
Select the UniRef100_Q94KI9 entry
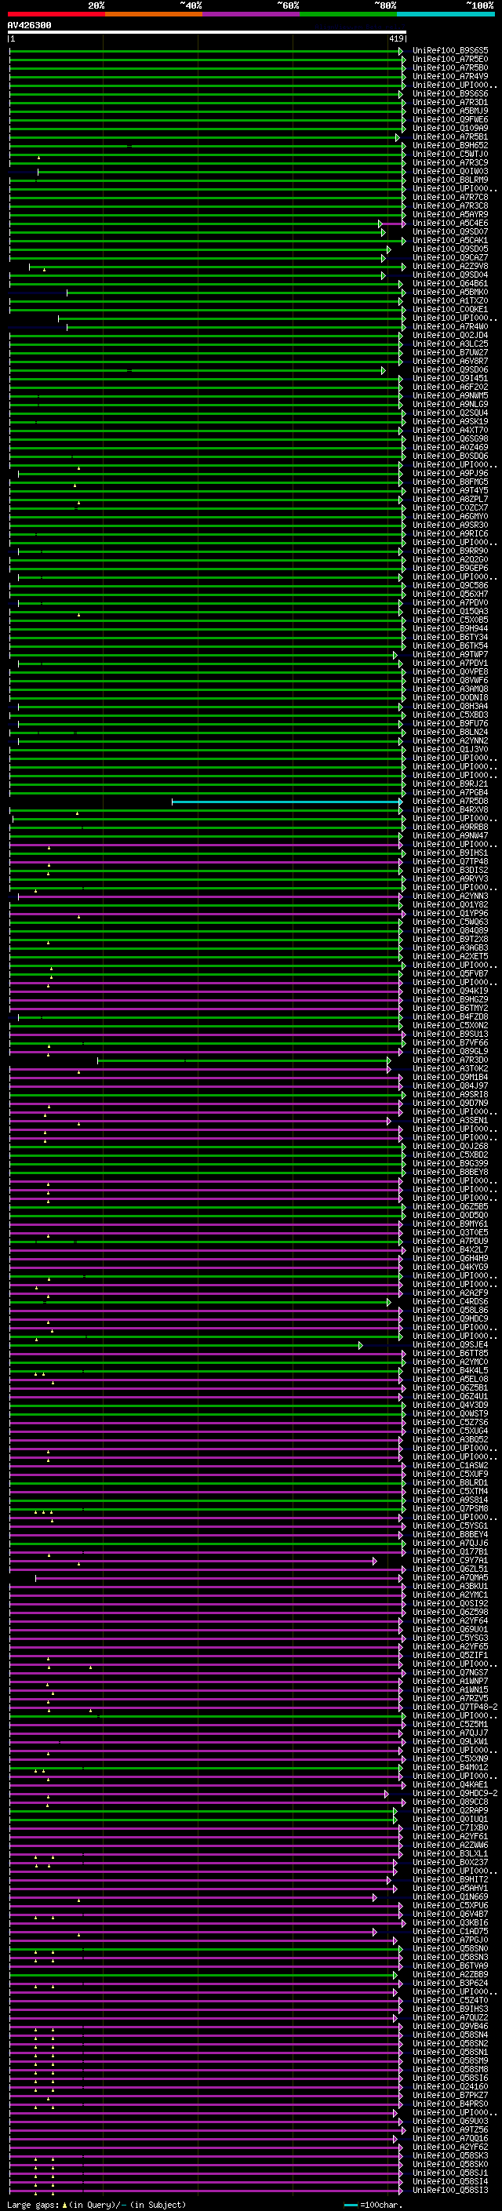tap(450, 991)
